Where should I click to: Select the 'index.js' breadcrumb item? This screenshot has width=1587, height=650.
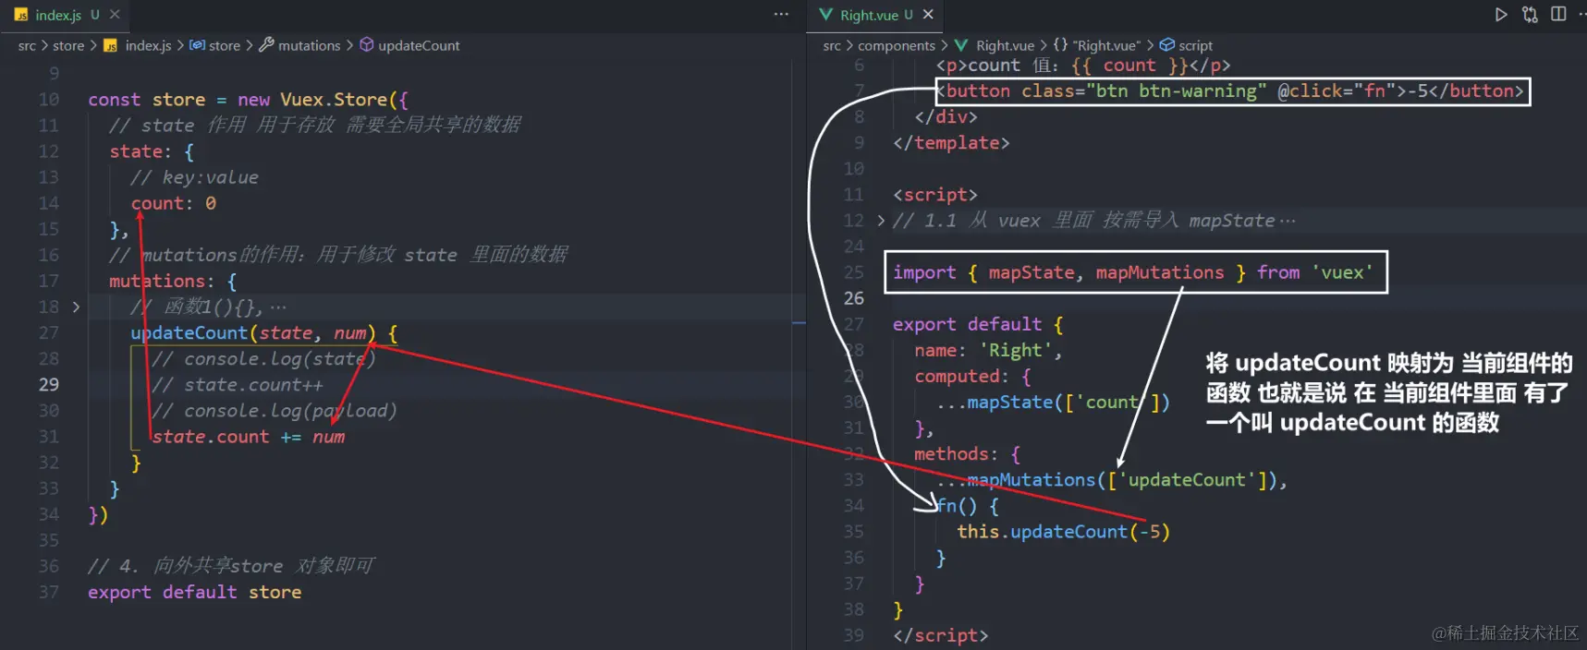pos(148,45)
